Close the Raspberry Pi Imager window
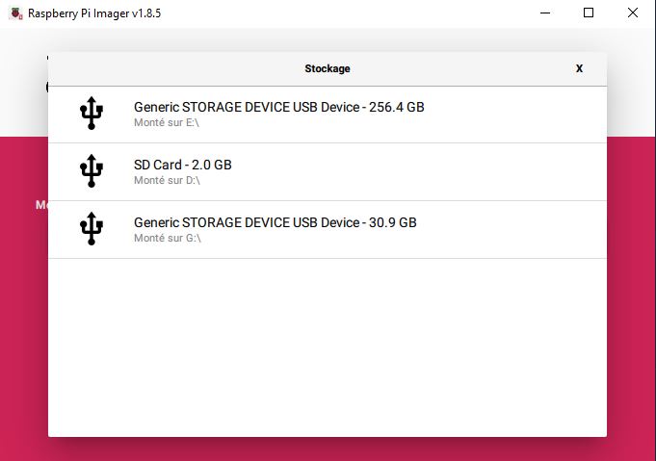Viewport: 656px width, 461px height. click(x=633, y=13)
